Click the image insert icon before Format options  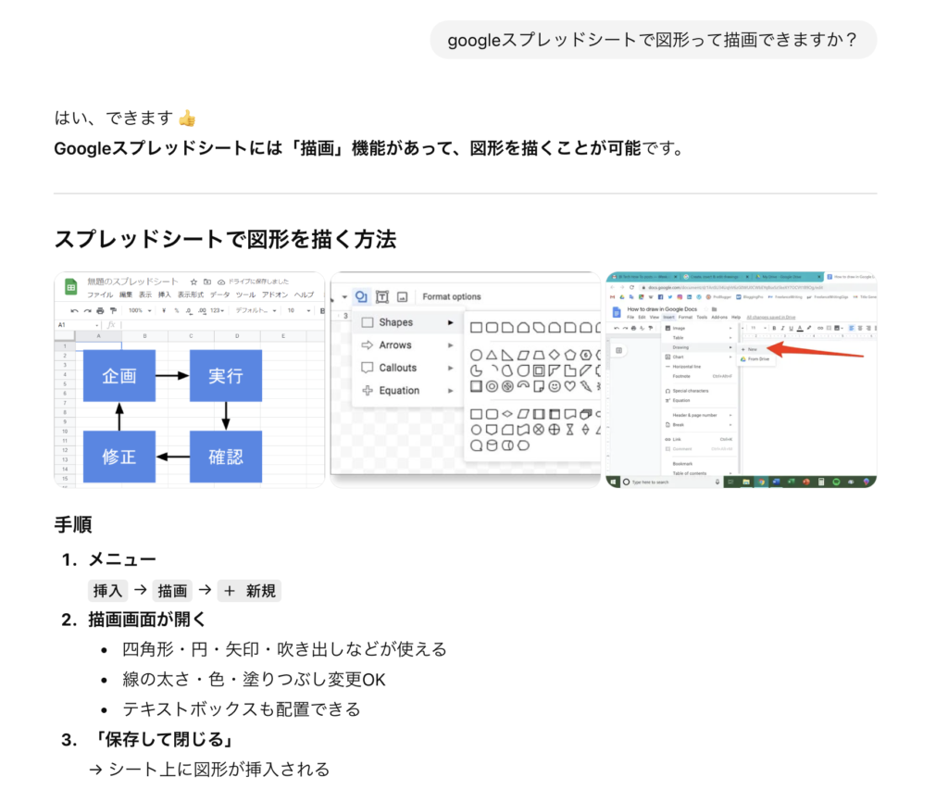point(402,296)
